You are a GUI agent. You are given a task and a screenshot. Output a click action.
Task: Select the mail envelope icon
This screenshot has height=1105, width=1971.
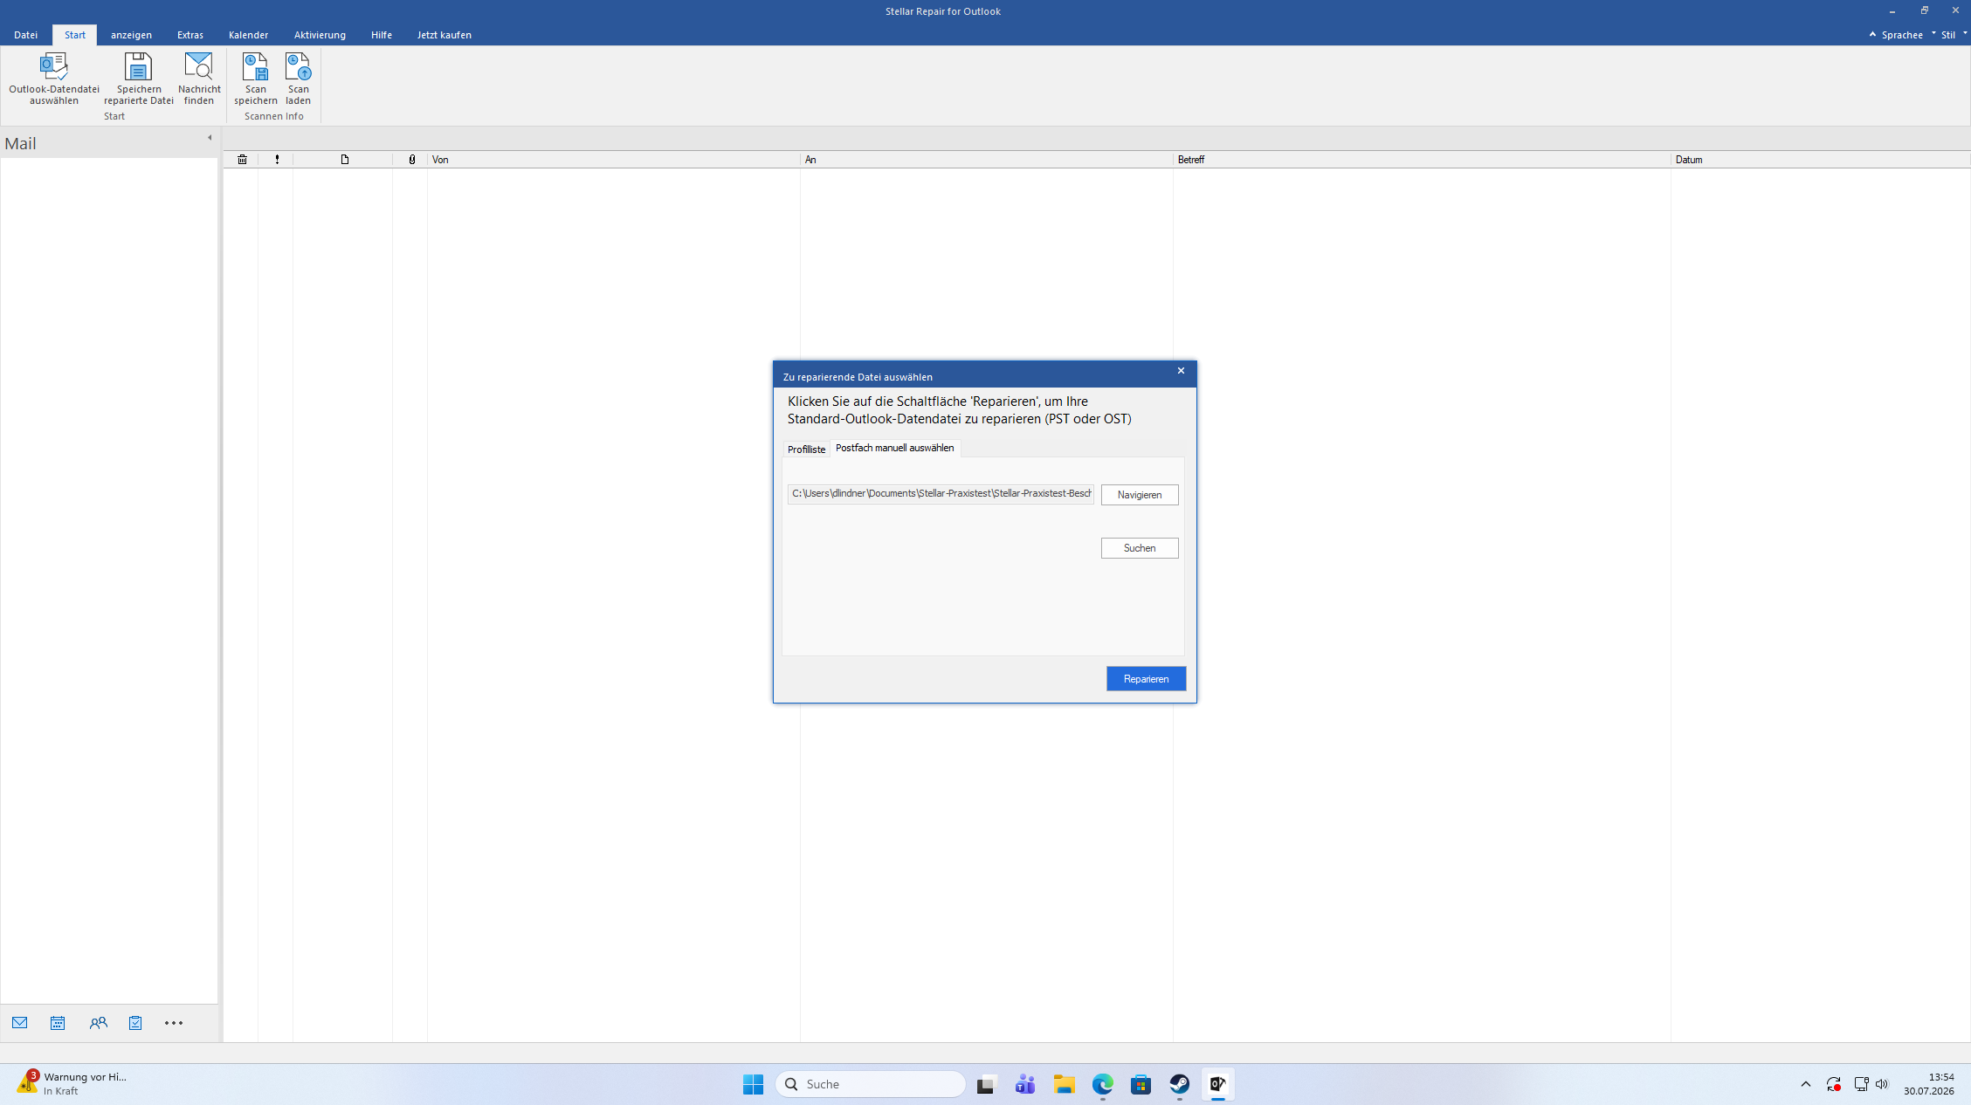tap(20, 1023)
